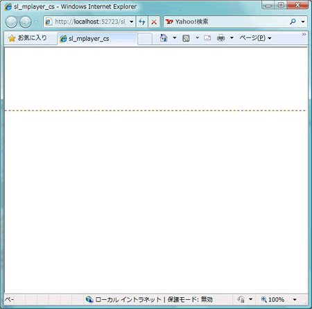Open the 100% zoom level dropdown

click(x=295, y=300)
